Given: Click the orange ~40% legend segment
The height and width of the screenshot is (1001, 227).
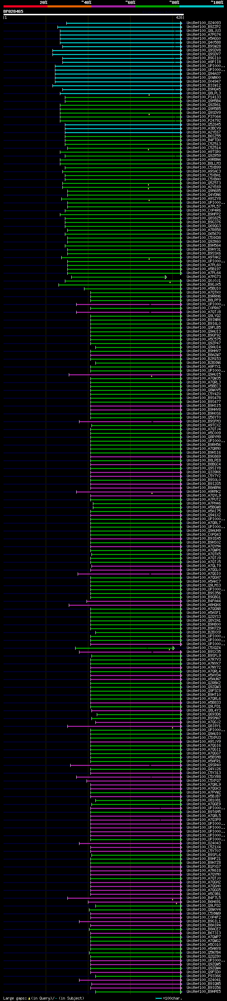Looking at the screenshot, I should (70, 6).
